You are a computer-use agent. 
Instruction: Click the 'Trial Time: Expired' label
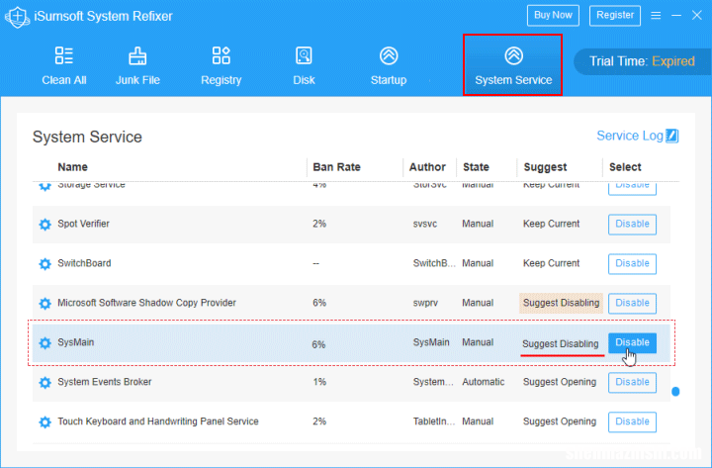pyautogui.click(x=642, y=61)
